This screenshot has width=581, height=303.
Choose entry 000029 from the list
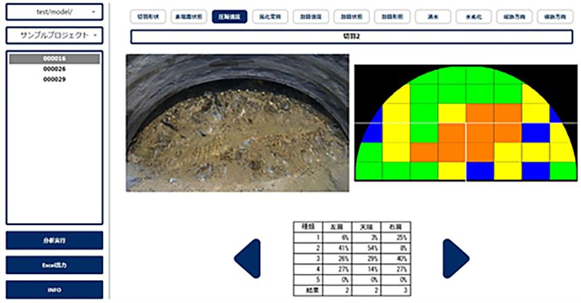(54, 79)
